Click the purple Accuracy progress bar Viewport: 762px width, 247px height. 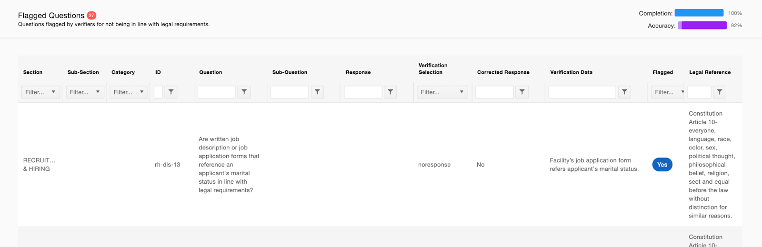point(702,25)
